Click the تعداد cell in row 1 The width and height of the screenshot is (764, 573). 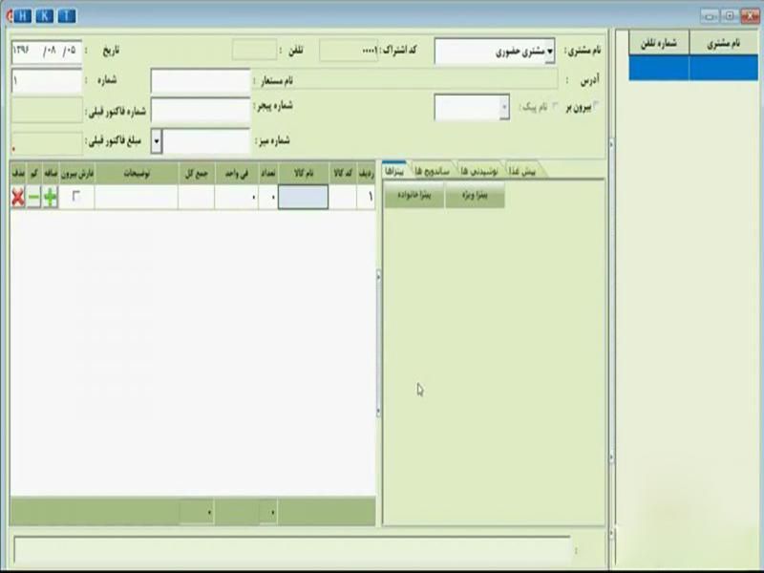[268, 198]
